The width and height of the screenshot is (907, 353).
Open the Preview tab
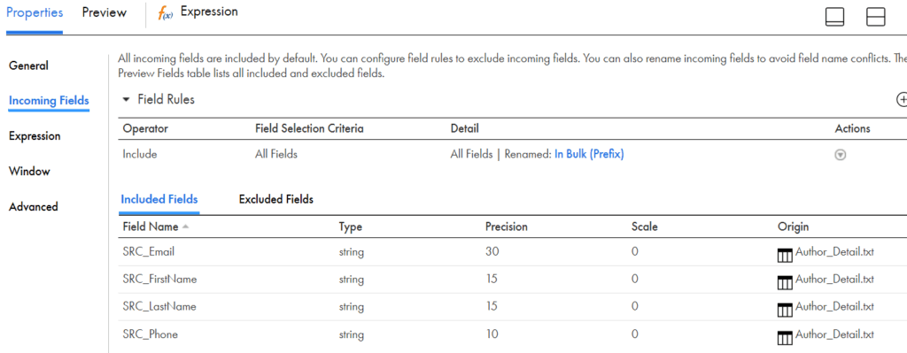[105, 12]
